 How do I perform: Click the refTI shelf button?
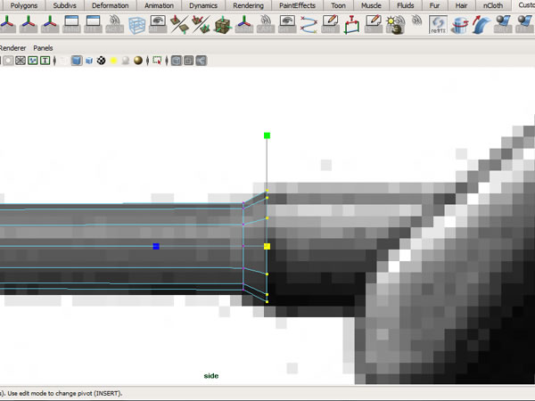[x=437, y=25]
